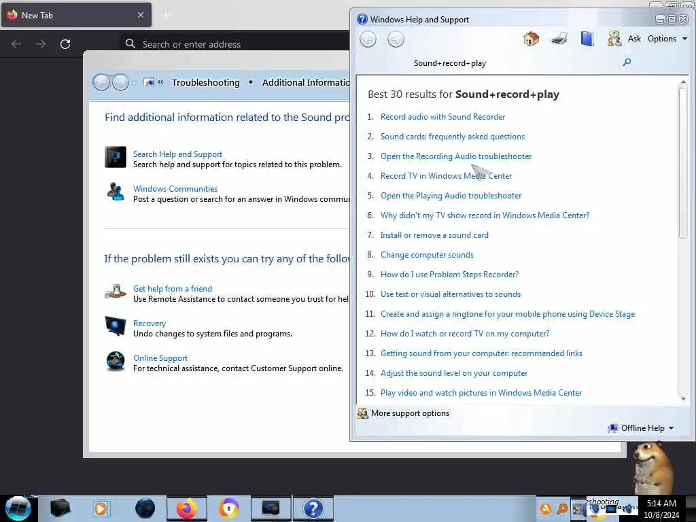
Task: Click the breadcrumb double chevron in Troubleshooting window
Action: coord(160,82)
